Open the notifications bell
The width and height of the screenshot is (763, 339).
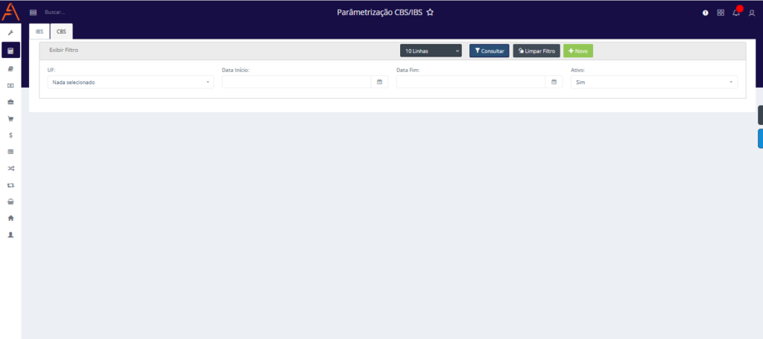click(736, 13)
